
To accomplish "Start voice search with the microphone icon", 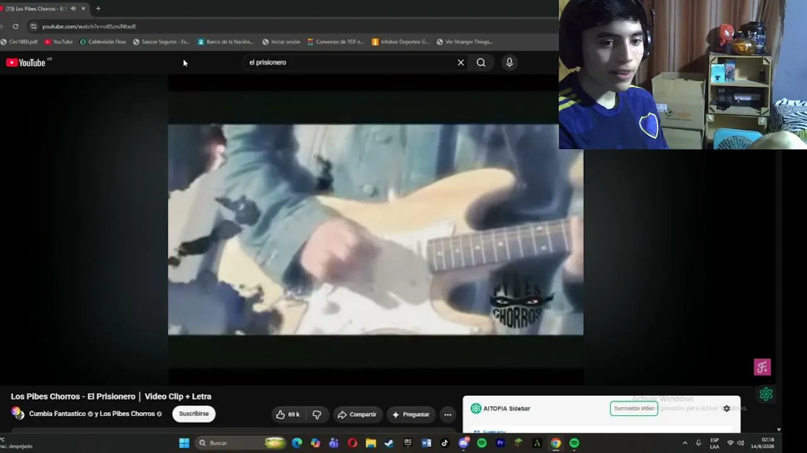I will (509, 62).
